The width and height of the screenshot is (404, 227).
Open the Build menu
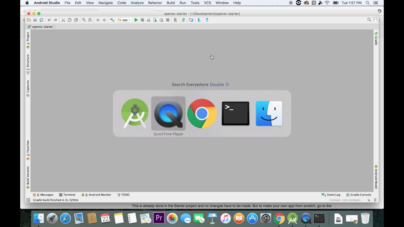[171, 3]
